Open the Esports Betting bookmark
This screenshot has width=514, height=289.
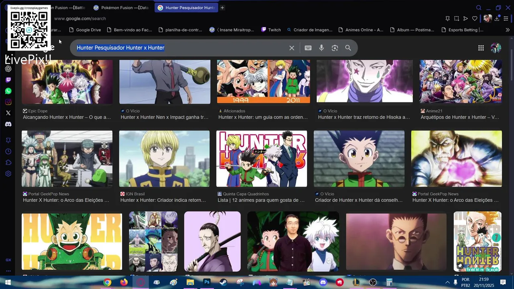(x=462, y=30)
